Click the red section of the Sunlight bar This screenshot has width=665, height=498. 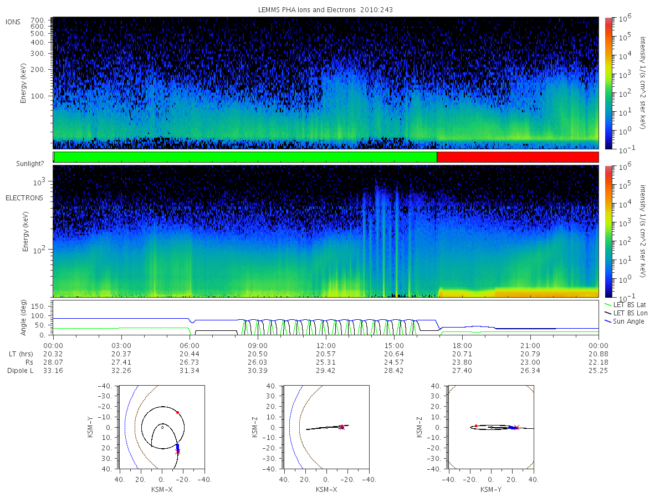(x=518, y=157)
